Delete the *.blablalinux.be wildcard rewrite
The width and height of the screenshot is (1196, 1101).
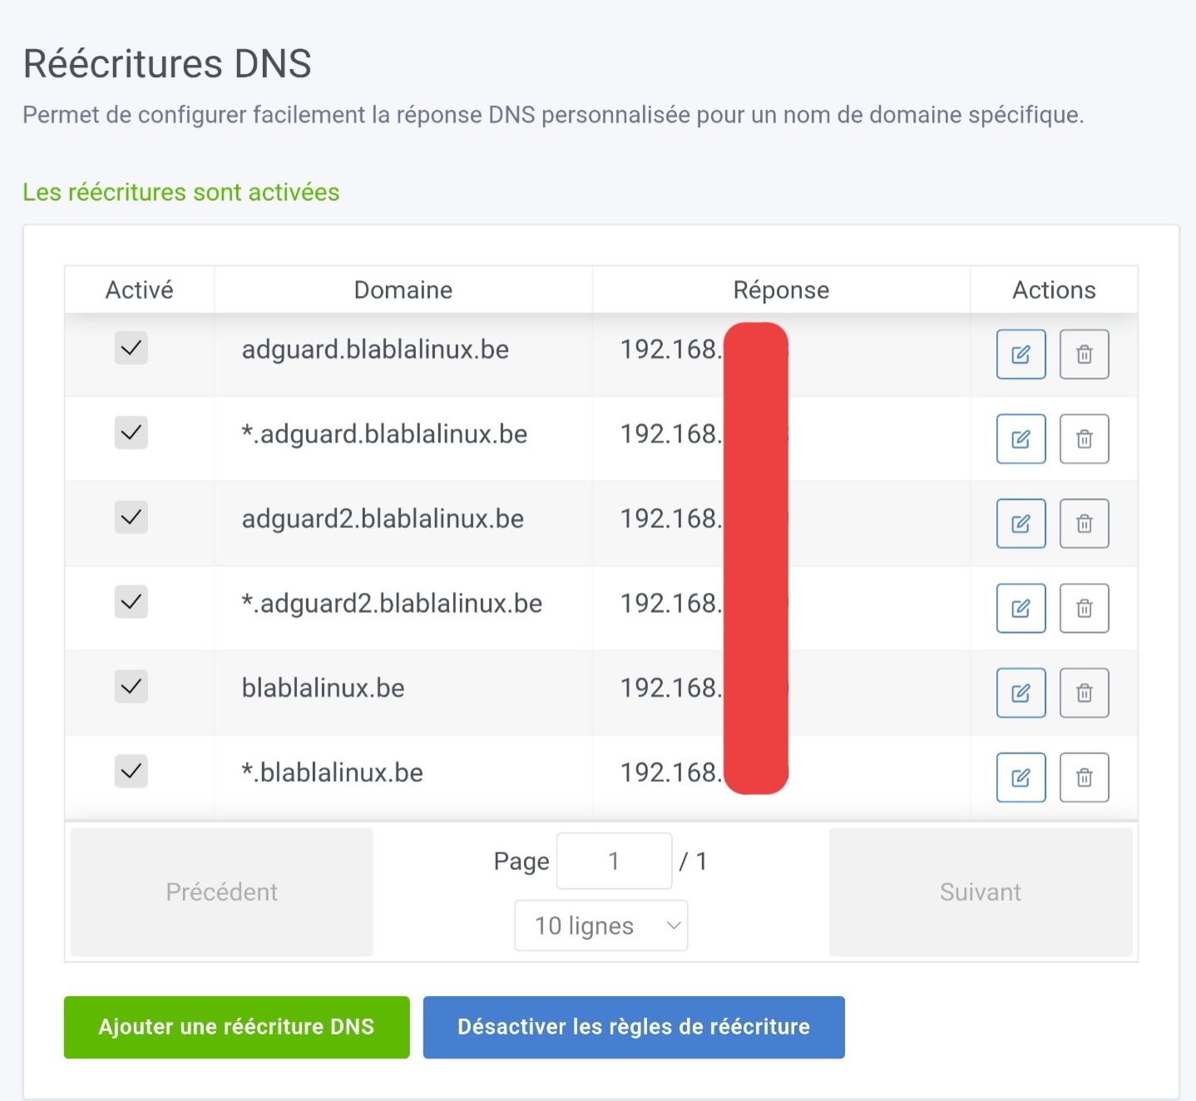(x=1084, y=778)
